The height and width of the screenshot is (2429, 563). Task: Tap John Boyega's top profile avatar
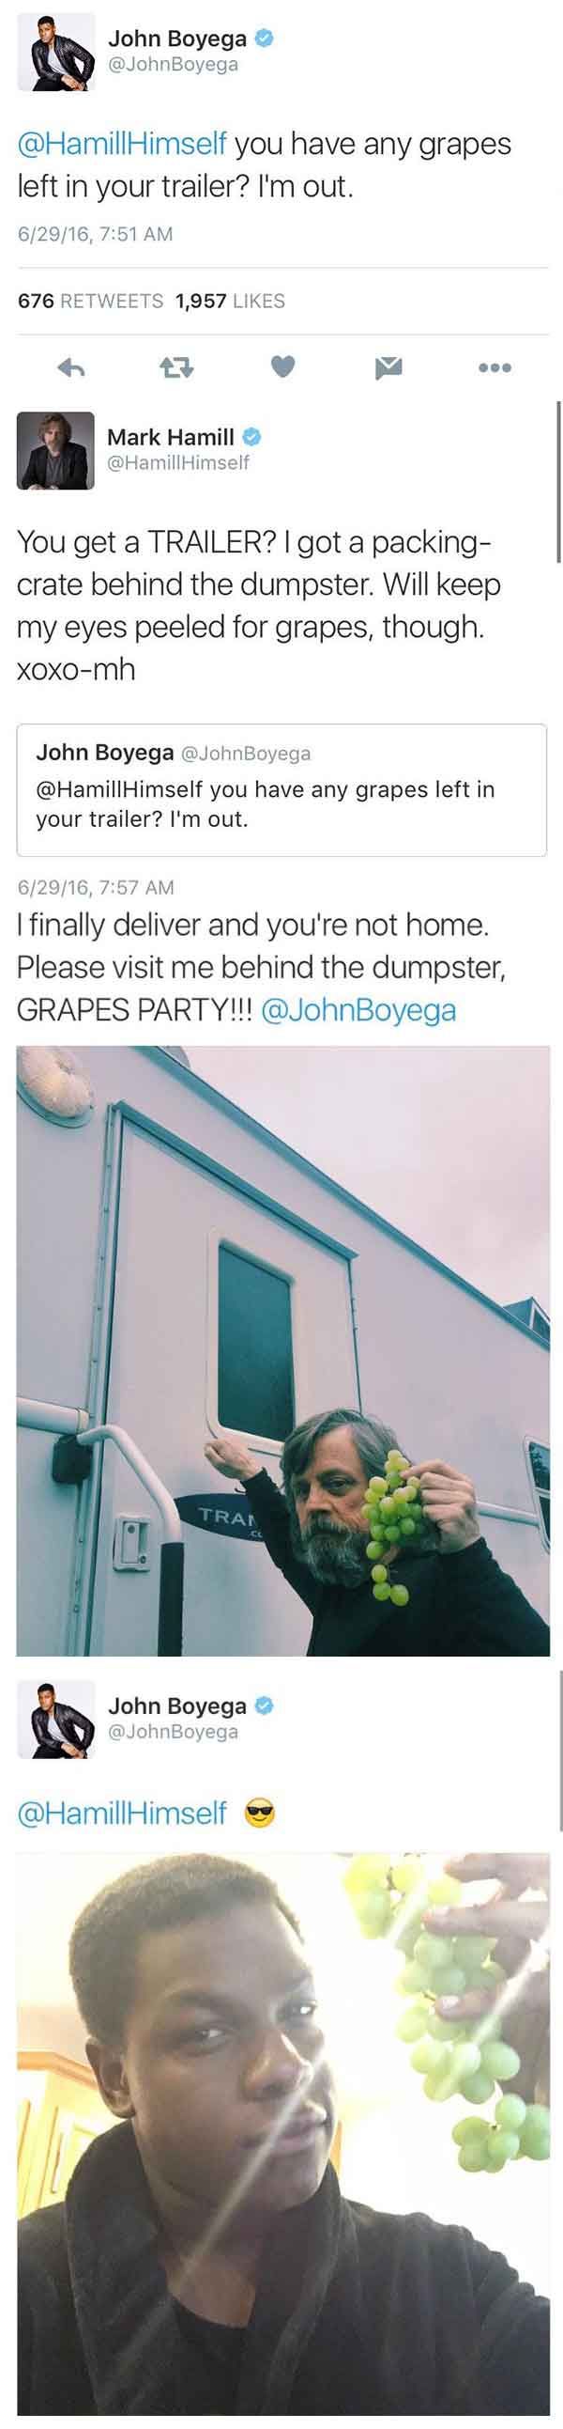[x=55, y=52]
